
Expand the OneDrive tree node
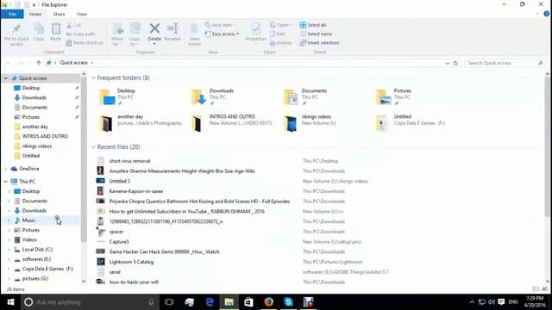[x=6, y=169]
